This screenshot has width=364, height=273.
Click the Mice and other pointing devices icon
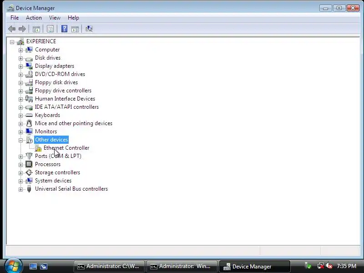point(29,123)
